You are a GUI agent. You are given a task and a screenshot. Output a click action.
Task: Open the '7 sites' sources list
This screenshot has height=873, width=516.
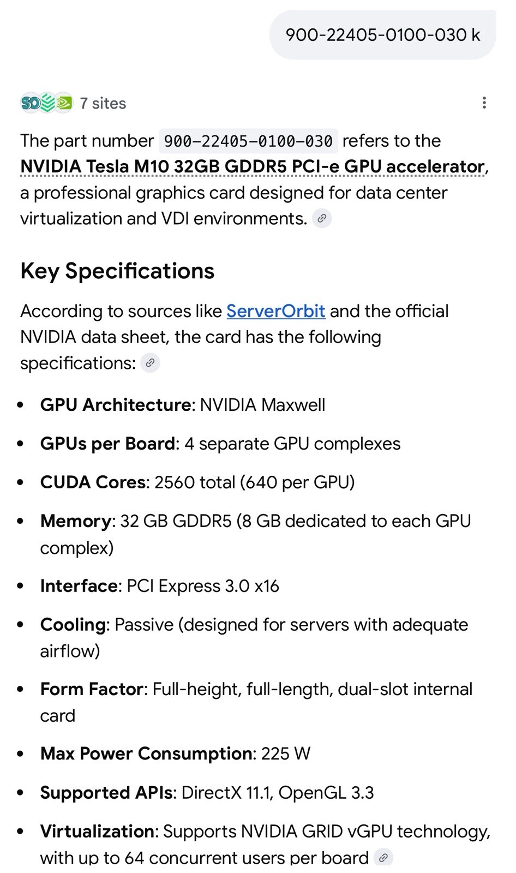tap(103, 103)
